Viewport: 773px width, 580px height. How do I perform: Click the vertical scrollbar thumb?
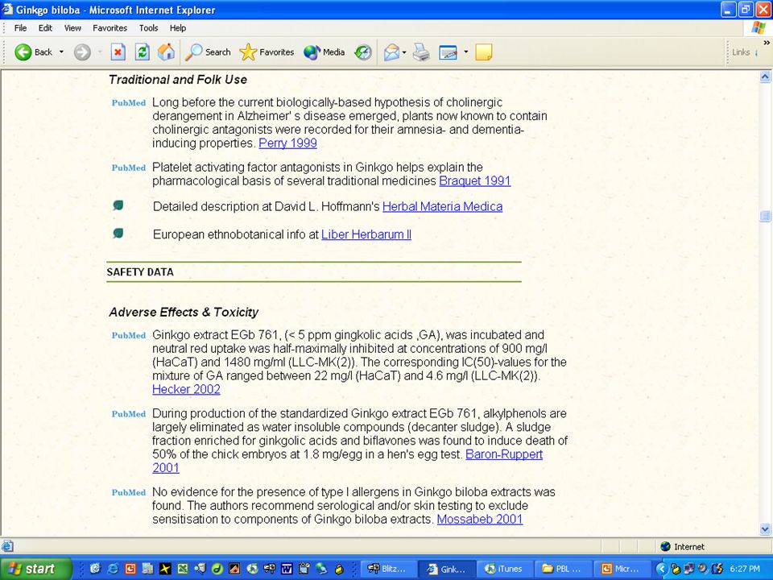[765, 216]
